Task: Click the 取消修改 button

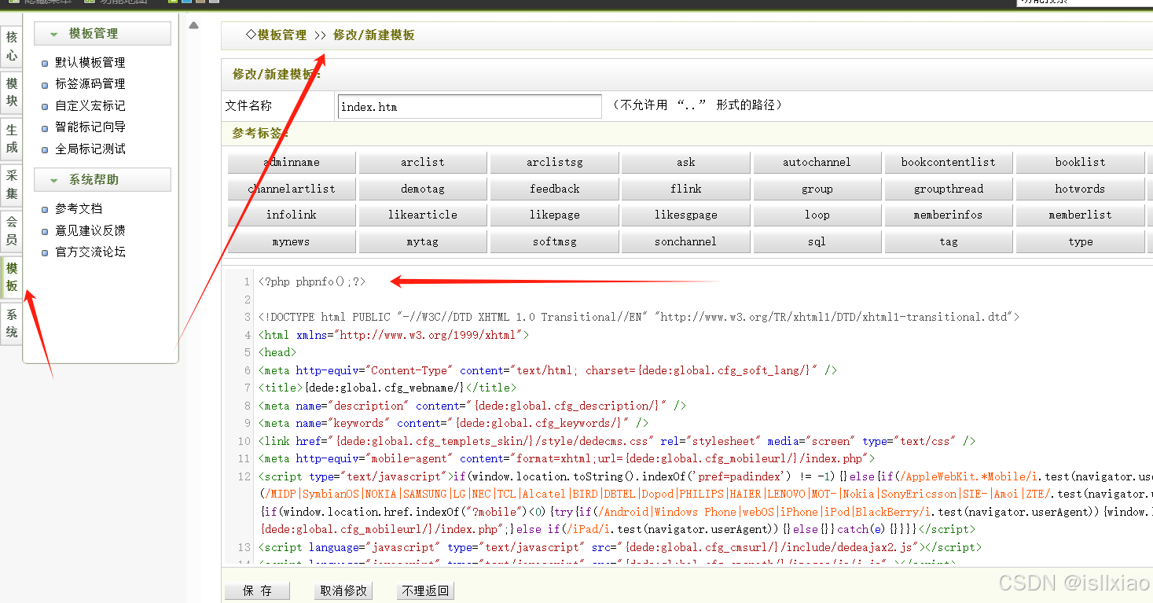Action: click(x=343, y=590)
